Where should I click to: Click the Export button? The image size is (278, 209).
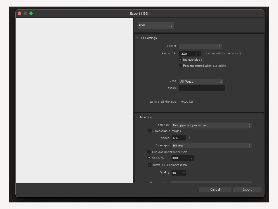[247, 189]
